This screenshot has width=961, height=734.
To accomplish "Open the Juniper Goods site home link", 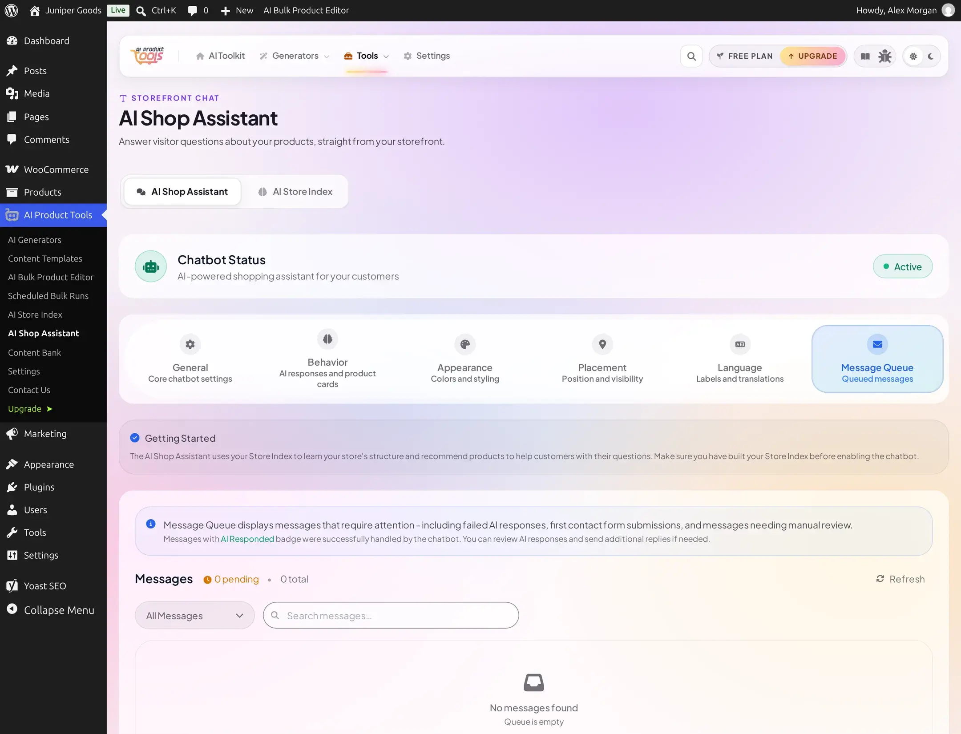I will pos(65,10).
